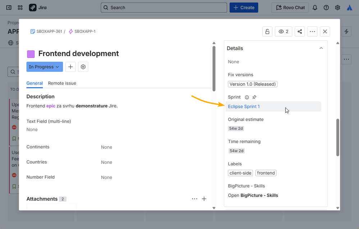Pin the Sprint field

[x=254, y=97]
